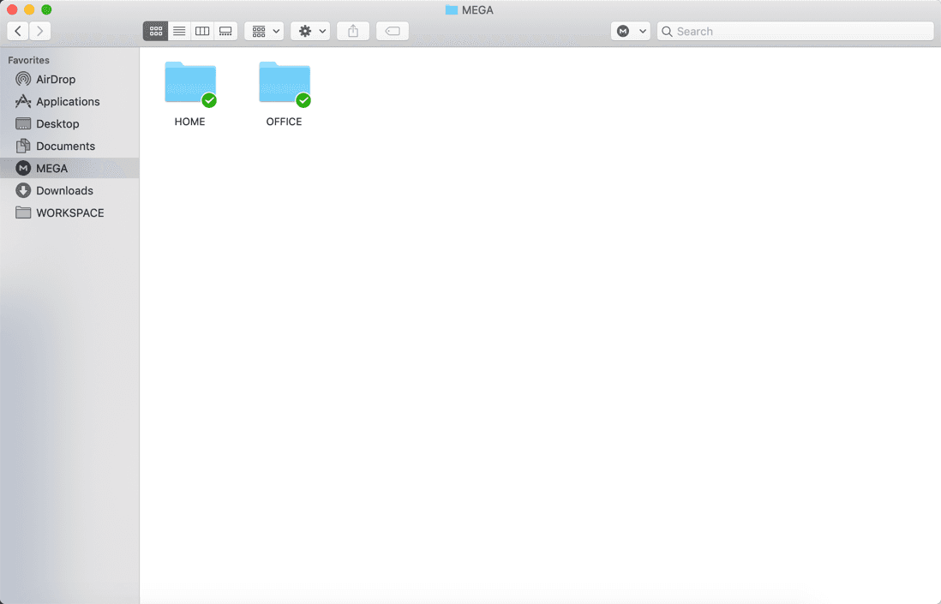
Task: Switch to list view
Action: coord(179,31)
